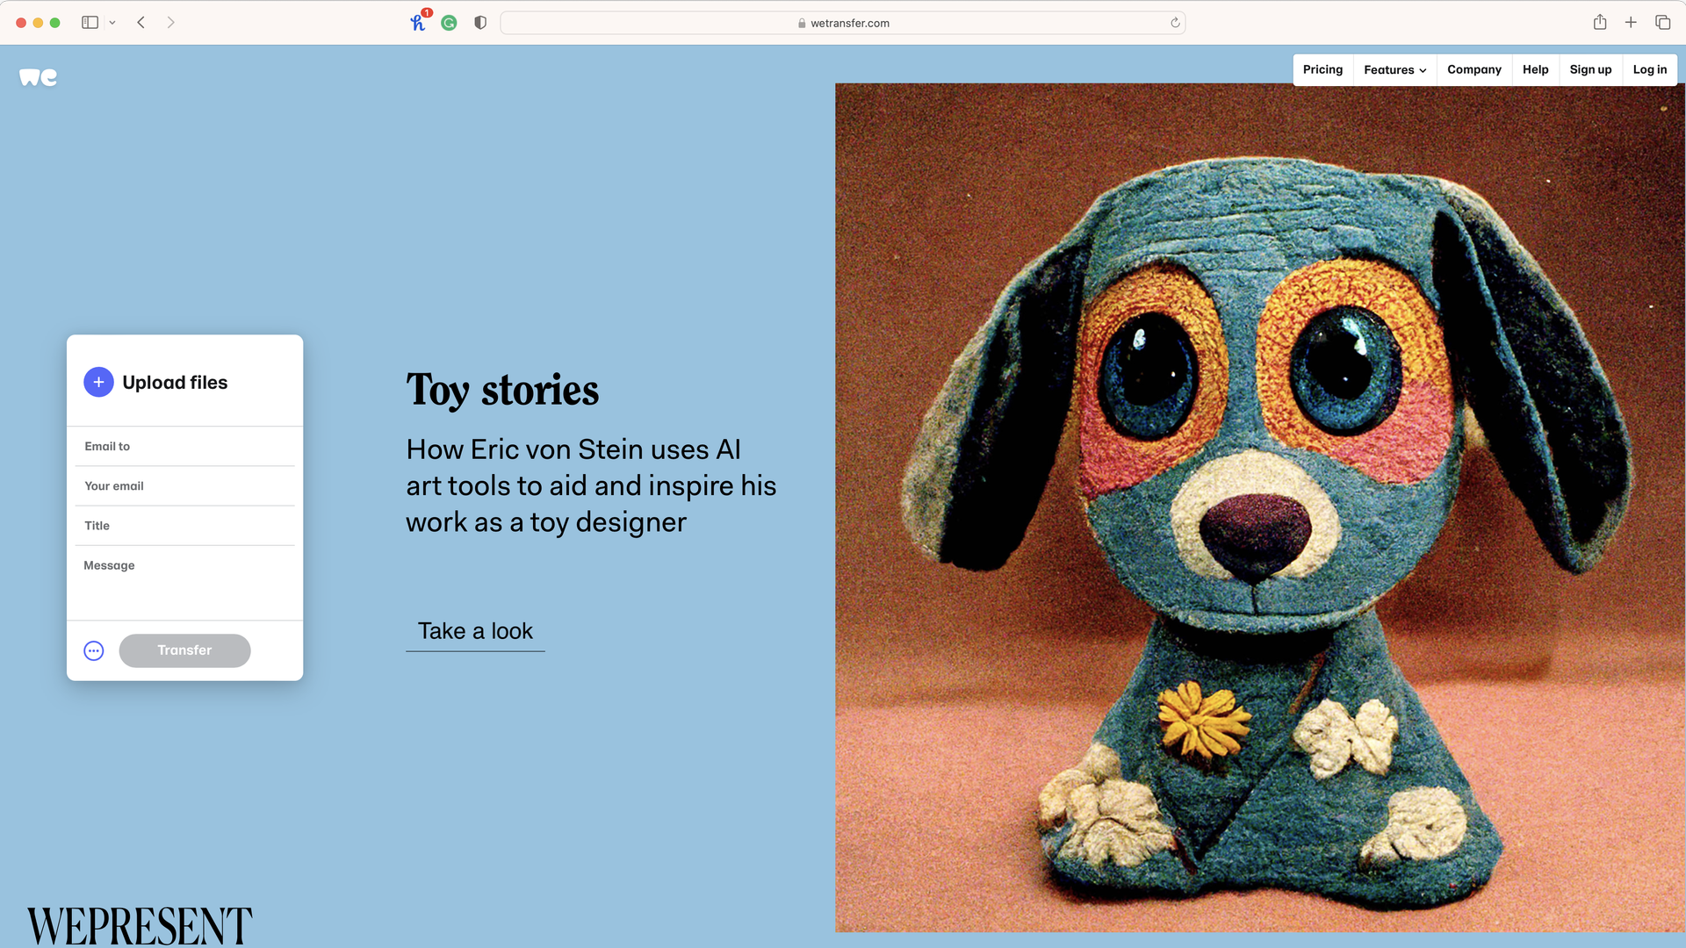Toggle the Safari sidebar
Screen dimensions: 1686x948
point(89,22)
